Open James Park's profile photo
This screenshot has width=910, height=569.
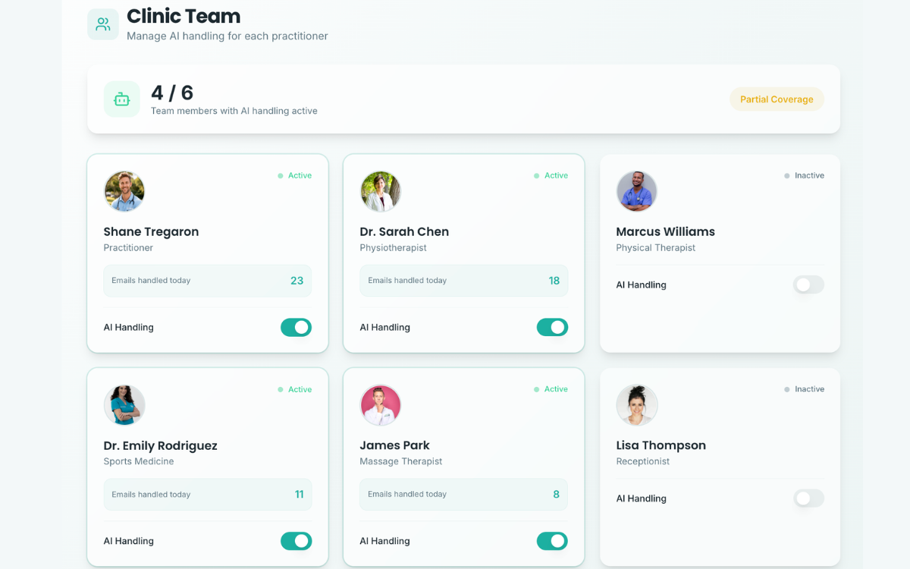coord(381,405)
